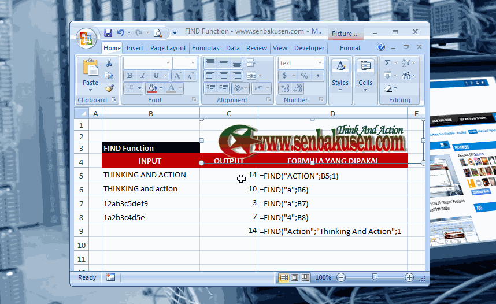Viewport: 496px width, 304px height.
Task: Increase font size with Grow Font icon
Action: point(177,76)
